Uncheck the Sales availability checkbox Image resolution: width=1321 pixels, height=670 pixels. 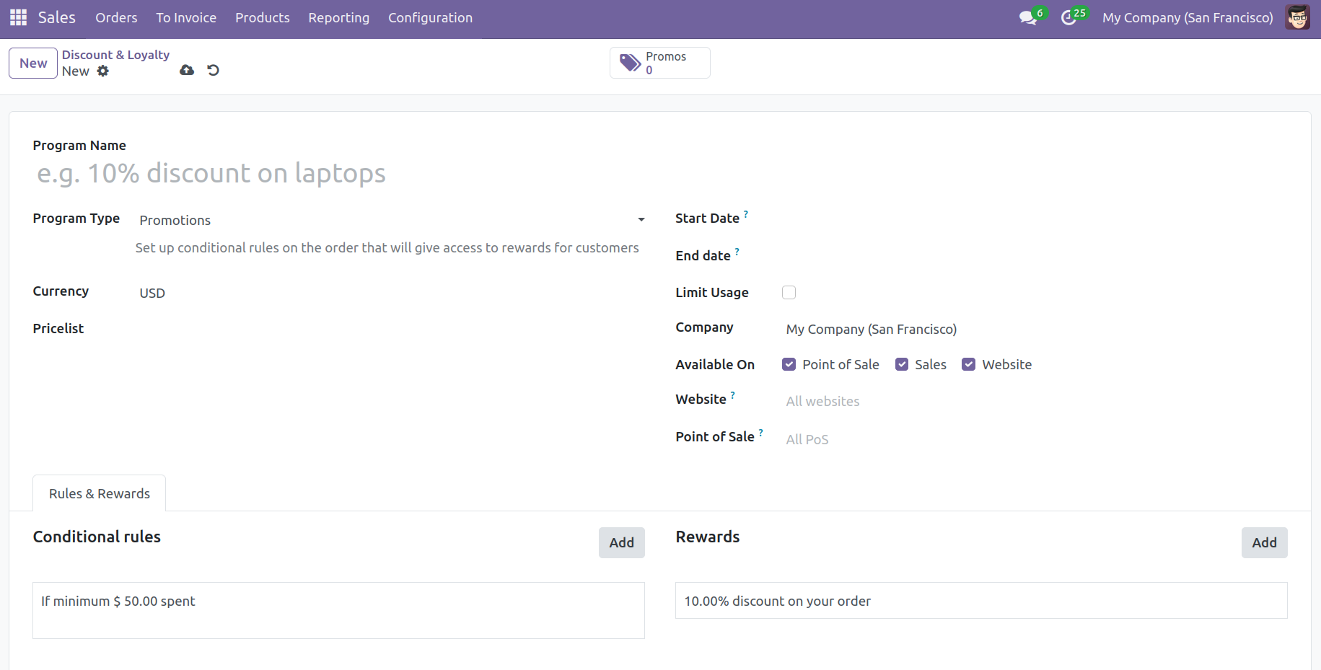[x=901, y=364]
